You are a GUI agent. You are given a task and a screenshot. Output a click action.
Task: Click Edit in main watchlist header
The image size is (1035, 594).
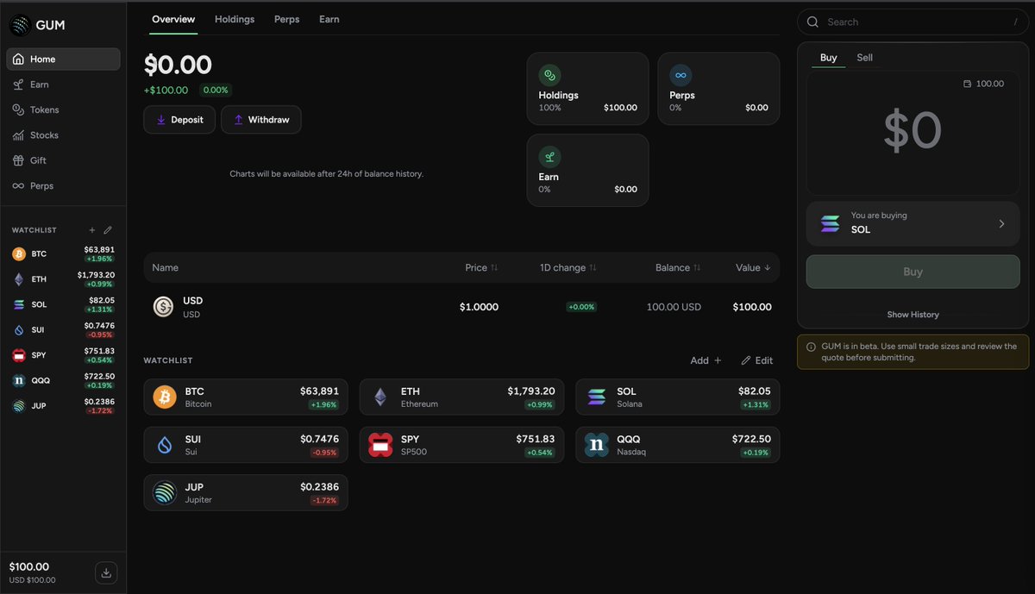[x=757, y=360]
